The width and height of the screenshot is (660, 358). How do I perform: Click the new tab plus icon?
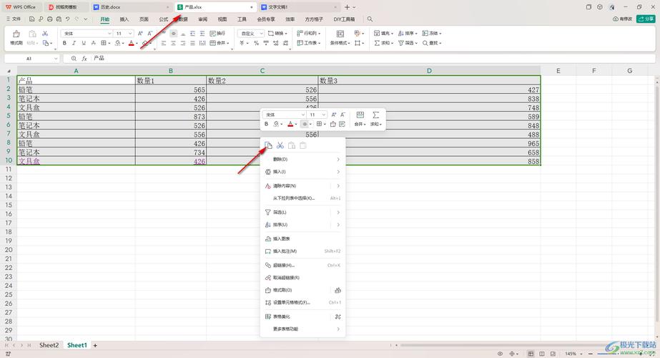click(x=348, y=7)
